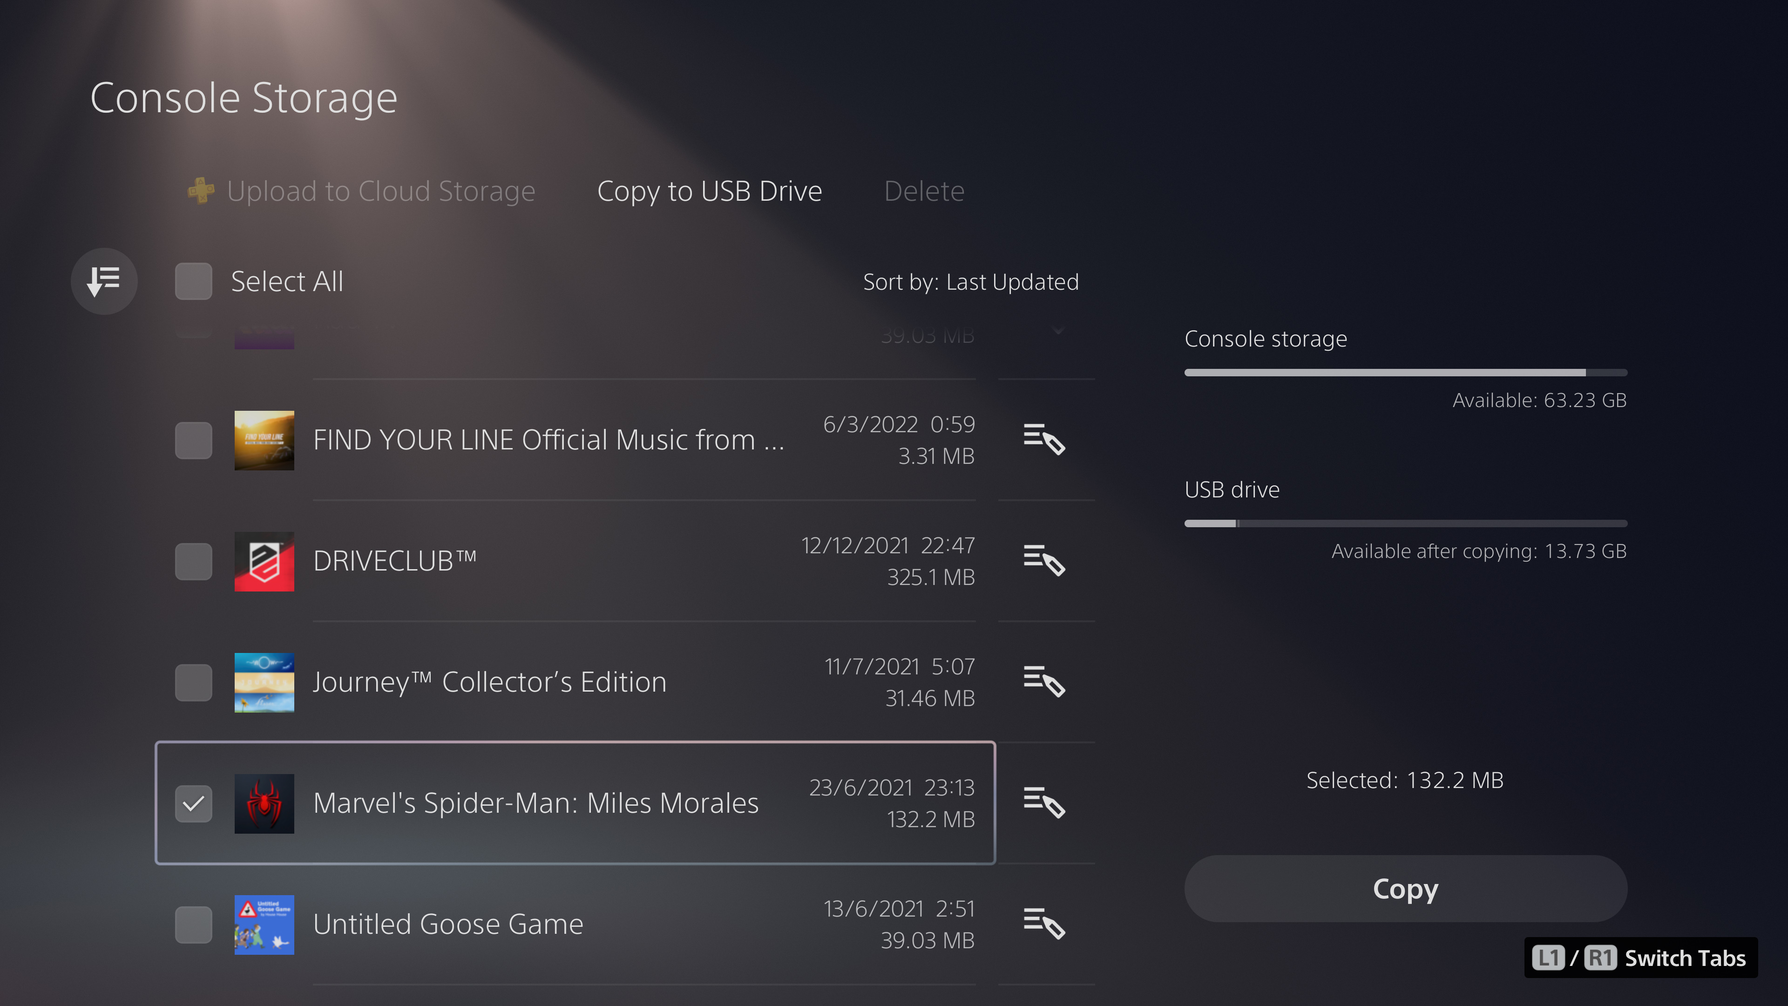The height and width of the screenshot is (1006, 1788).
Task: Tick the DRIVECLUB checkbox
Action: coord(194,561)
